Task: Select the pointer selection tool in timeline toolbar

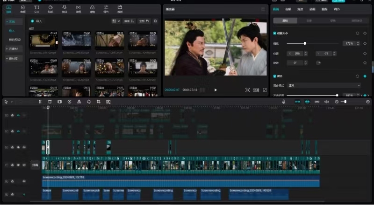Action: [6, 102]
